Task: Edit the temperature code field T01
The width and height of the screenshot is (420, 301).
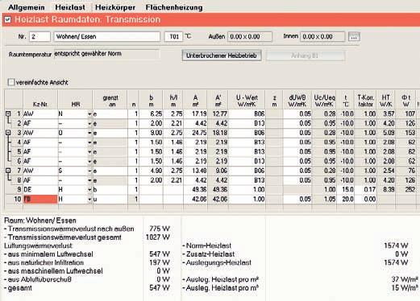Action: pos(173,36)
